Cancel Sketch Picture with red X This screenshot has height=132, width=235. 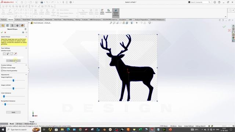(x=5, y=32)
